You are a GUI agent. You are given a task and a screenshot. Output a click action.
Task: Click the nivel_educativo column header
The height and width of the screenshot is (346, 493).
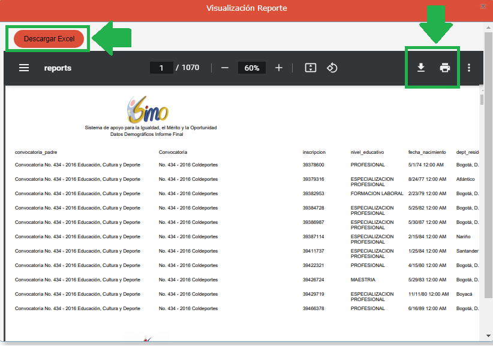[x=367, y=152]
